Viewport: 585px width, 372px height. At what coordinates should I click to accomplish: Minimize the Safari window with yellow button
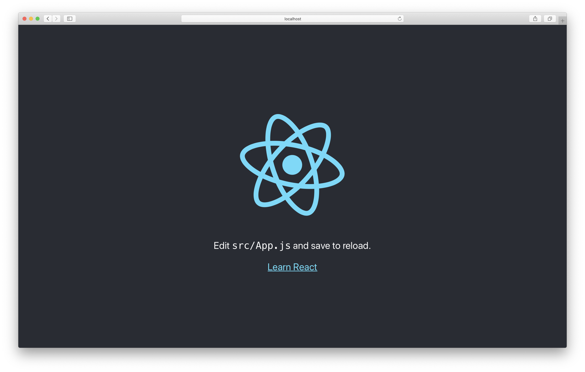tap(31, 19)
